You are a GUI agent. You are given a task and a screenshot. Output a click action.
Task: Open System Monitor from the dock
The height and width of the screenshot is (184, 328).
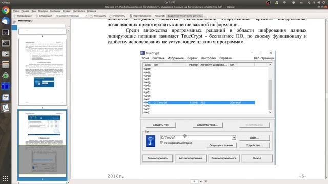tap(6, 32)
